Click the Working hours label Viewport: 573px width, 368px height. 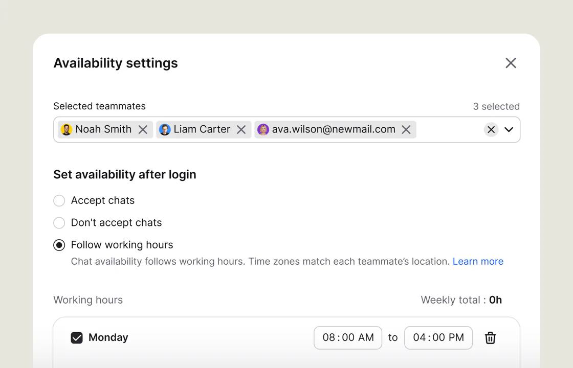[88, 300]
